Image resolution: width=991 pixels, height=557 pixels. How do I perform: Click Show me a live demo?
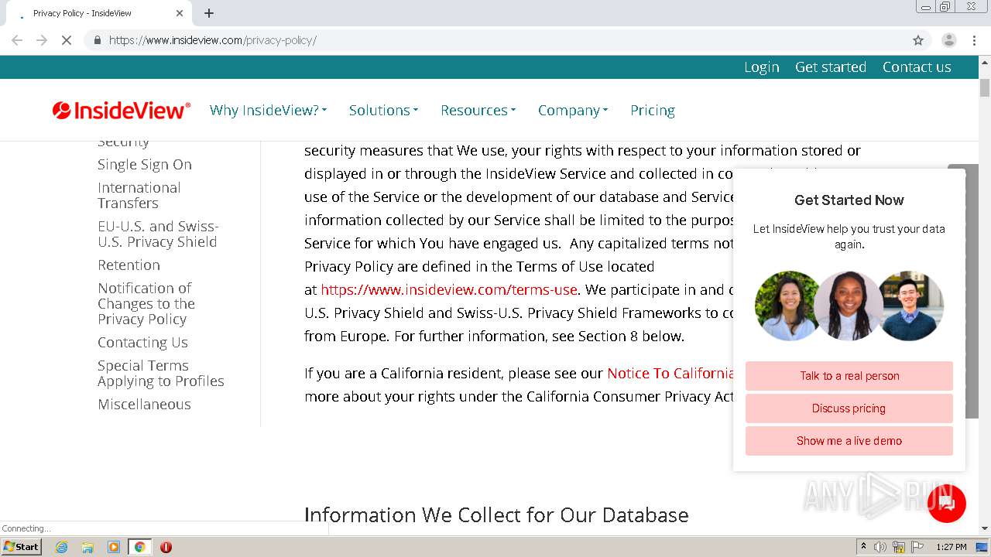pos(849,441)
